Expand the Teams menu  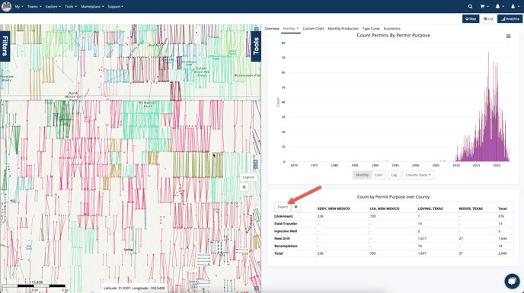(34, 6)
